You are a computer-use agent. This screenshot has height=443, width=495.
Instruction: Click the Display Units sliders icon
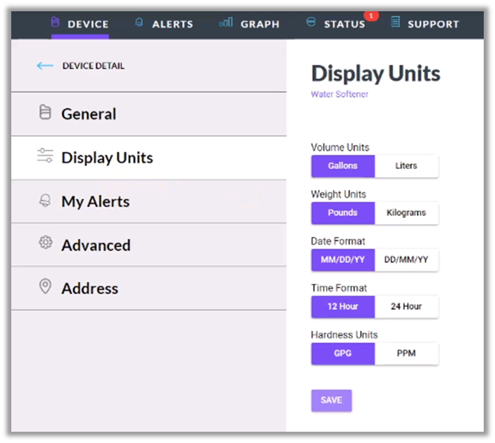[45, 156]
